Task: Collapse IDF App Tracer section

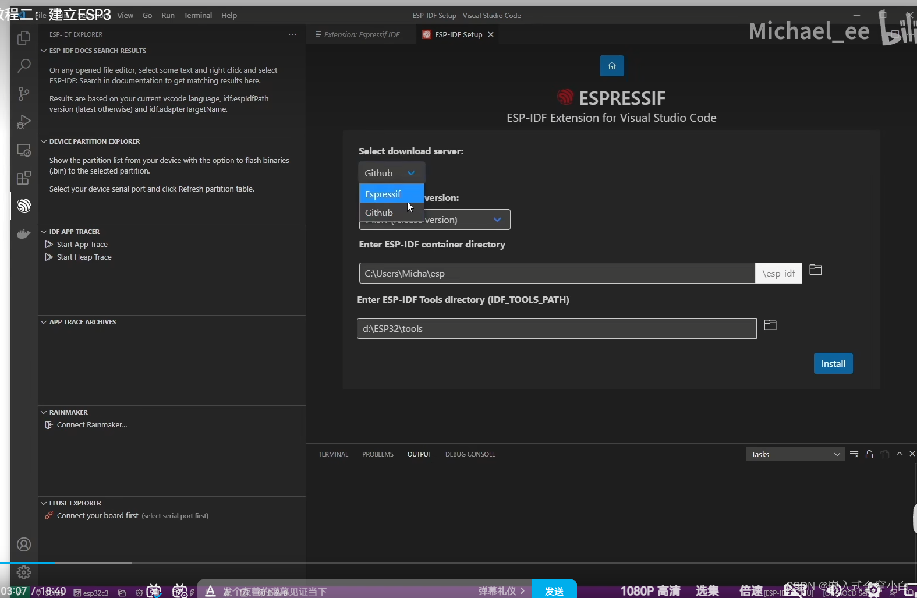Action: (44, 232)
